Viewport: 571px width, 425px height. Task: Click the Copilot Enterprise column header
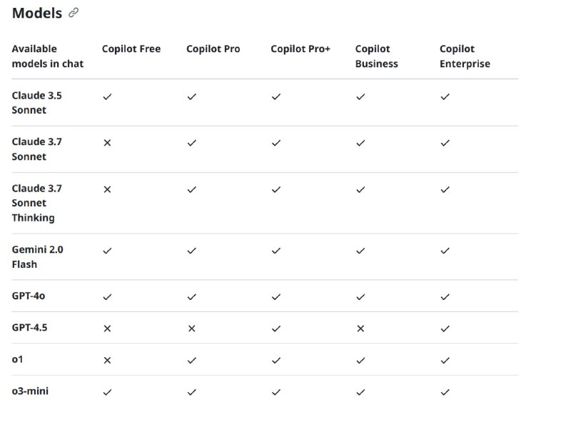click(x=465, y=56)
